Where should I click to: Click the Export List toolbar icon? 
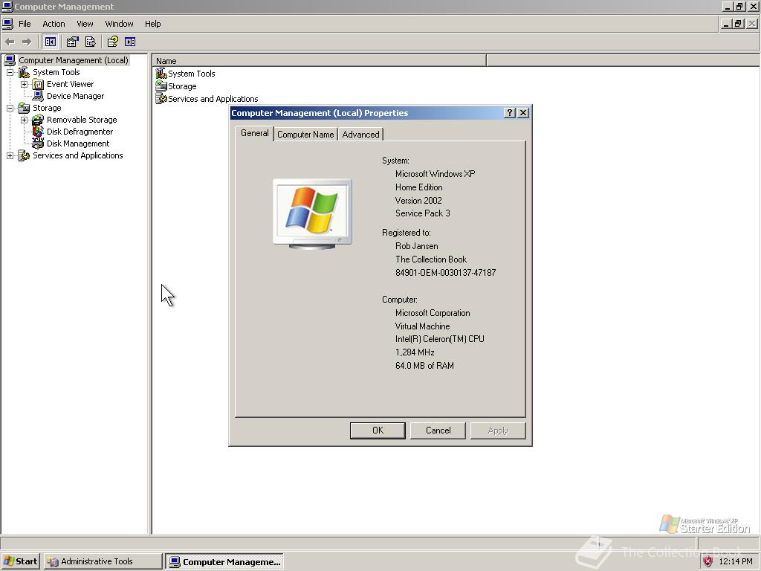[90, 42]
